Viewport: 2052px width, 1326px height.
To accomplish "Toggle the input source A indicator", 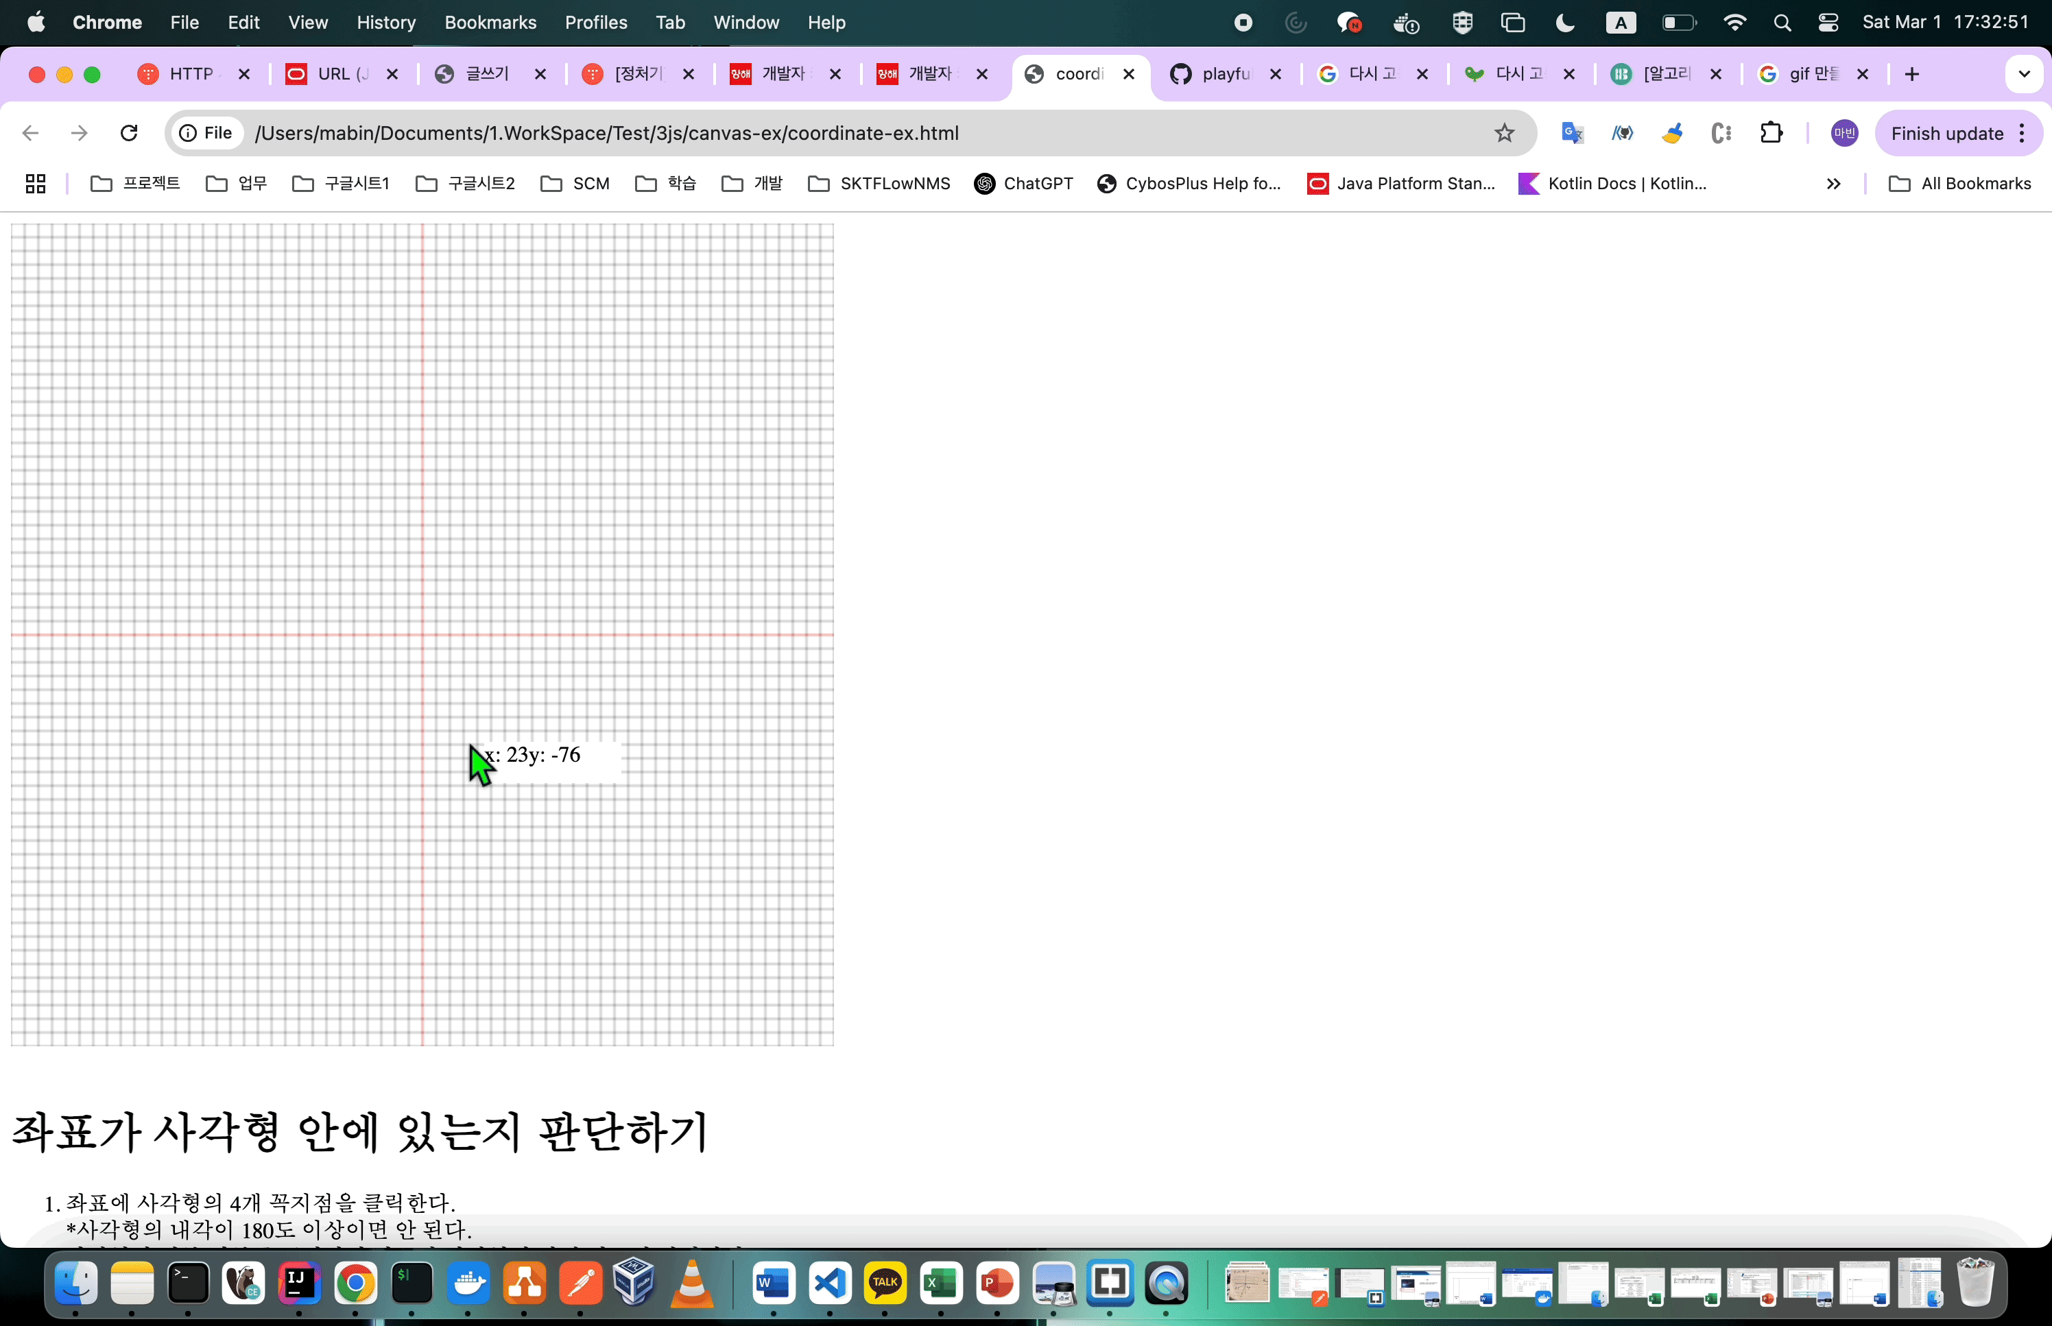I will 1620,23.
